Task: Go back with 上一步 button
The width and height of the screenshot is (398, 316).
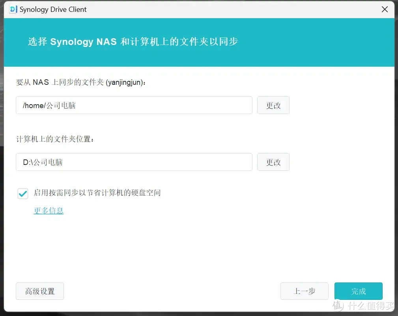Action: tap(305, 291)
